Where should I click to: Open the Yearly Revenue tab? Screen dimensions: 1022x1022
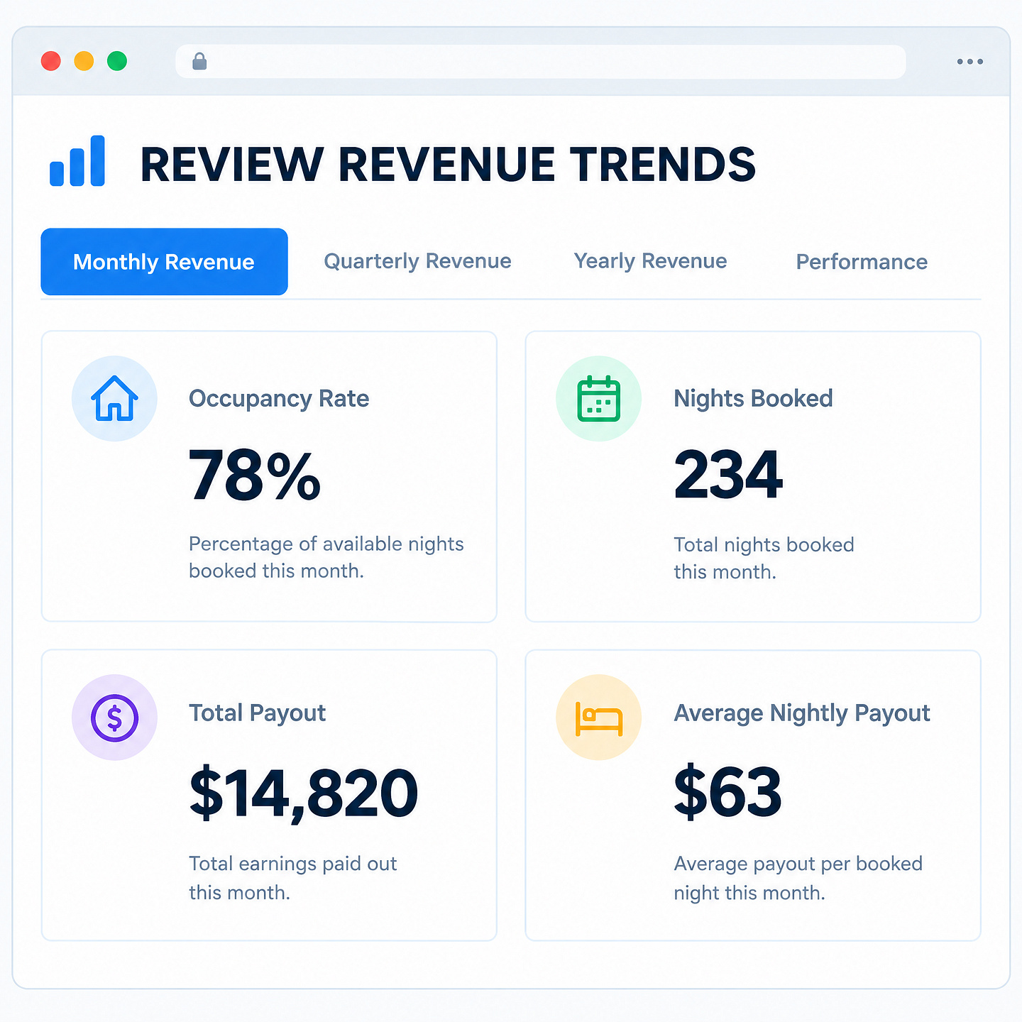click(x=650, y=261)
